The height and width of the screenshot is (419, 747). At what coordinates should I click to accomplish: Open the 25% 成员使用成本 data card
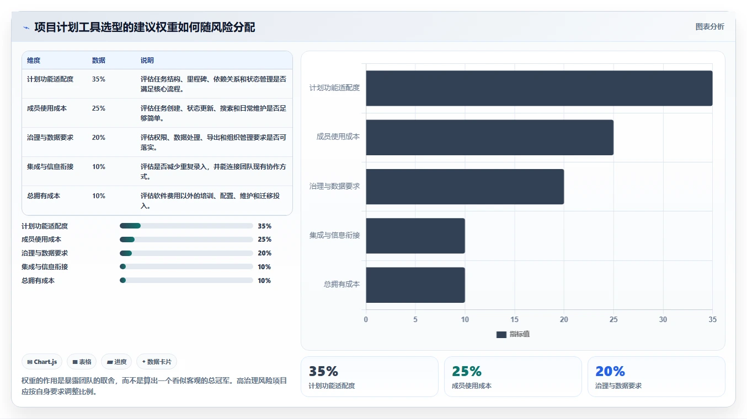click(513, 377)
